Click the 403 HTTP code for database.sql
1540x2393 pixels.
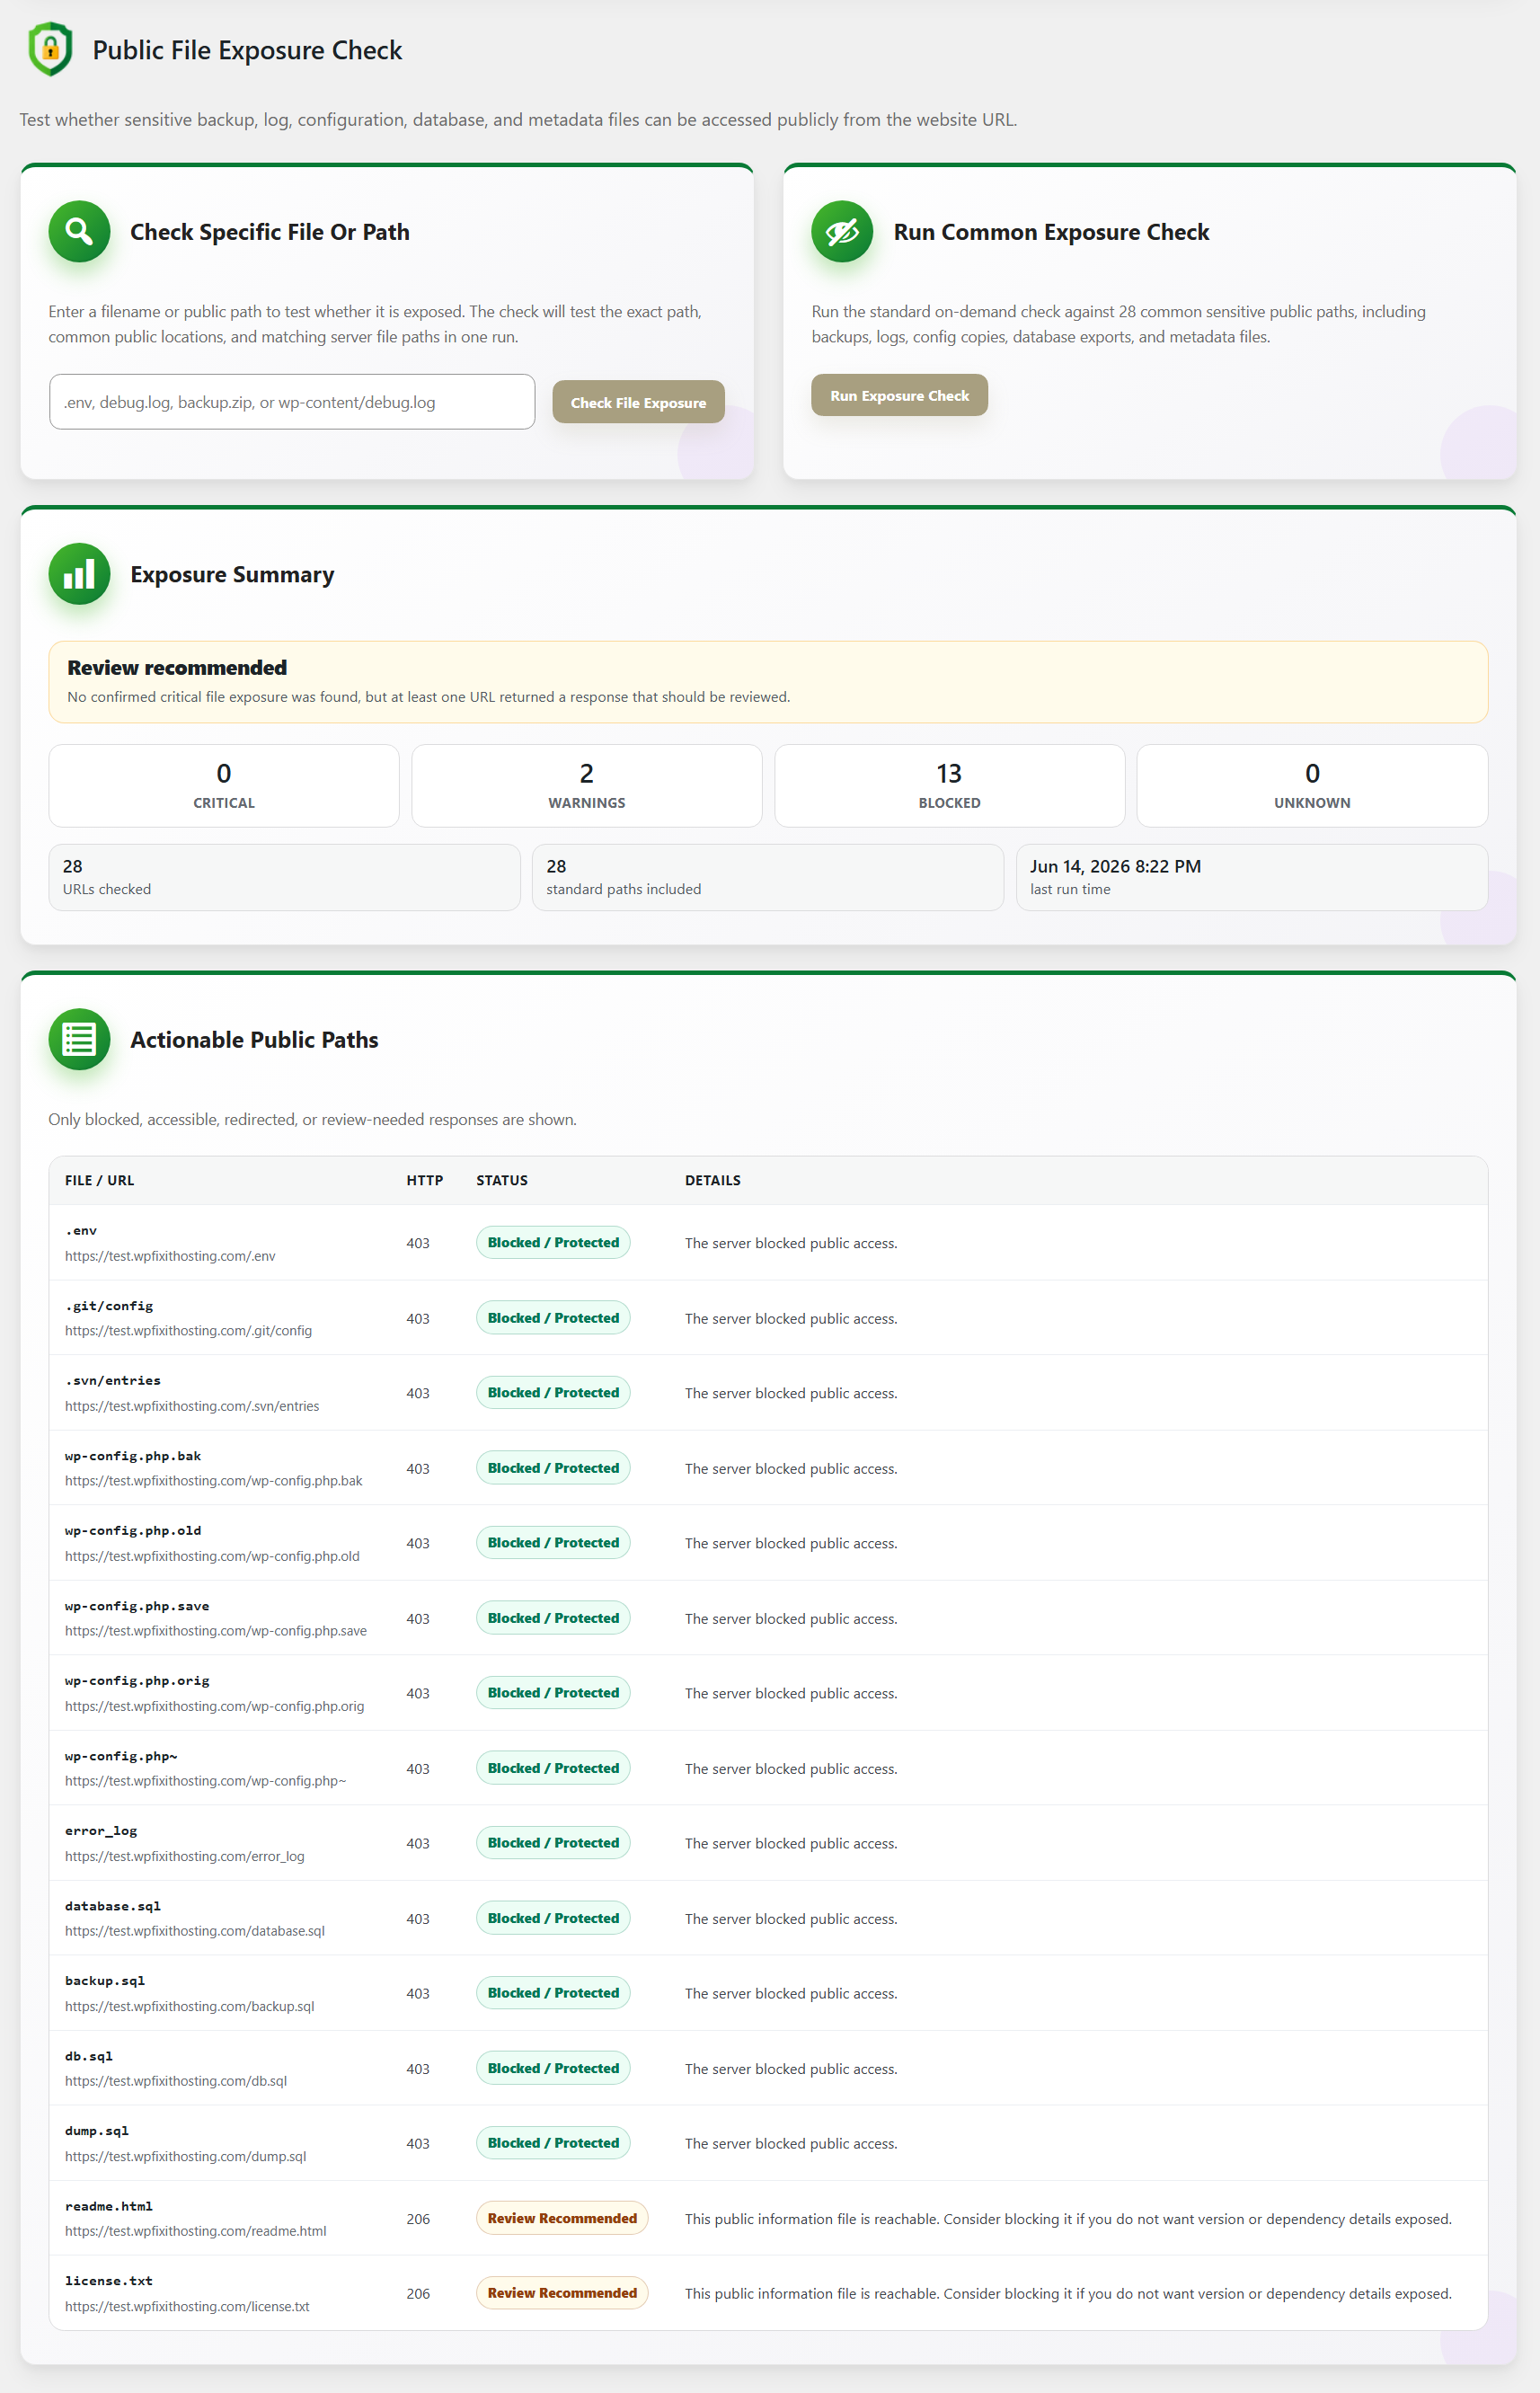point(418,1918)
